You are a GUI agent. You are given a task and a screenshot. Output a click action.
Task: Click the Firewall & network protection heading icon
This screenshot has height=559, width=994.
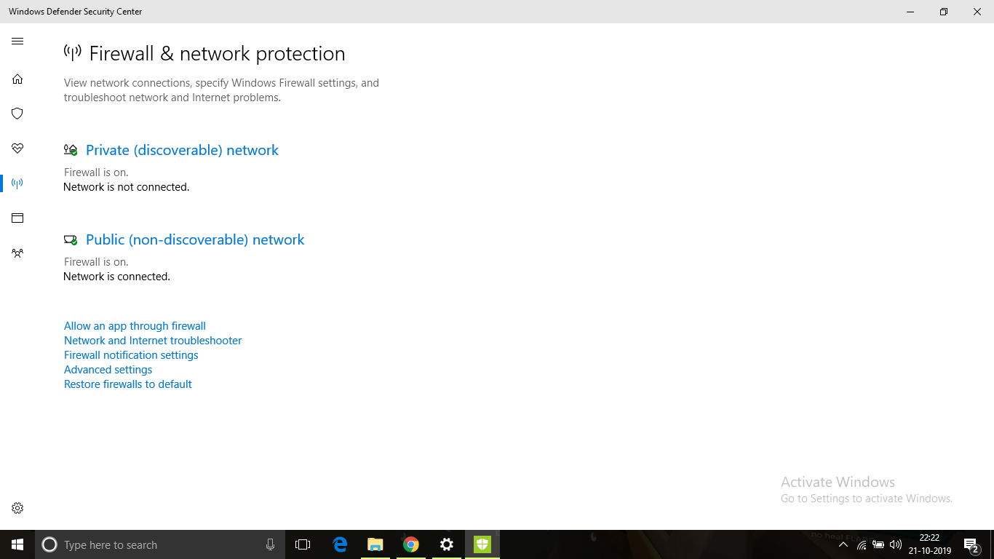(x=72, y=52)
